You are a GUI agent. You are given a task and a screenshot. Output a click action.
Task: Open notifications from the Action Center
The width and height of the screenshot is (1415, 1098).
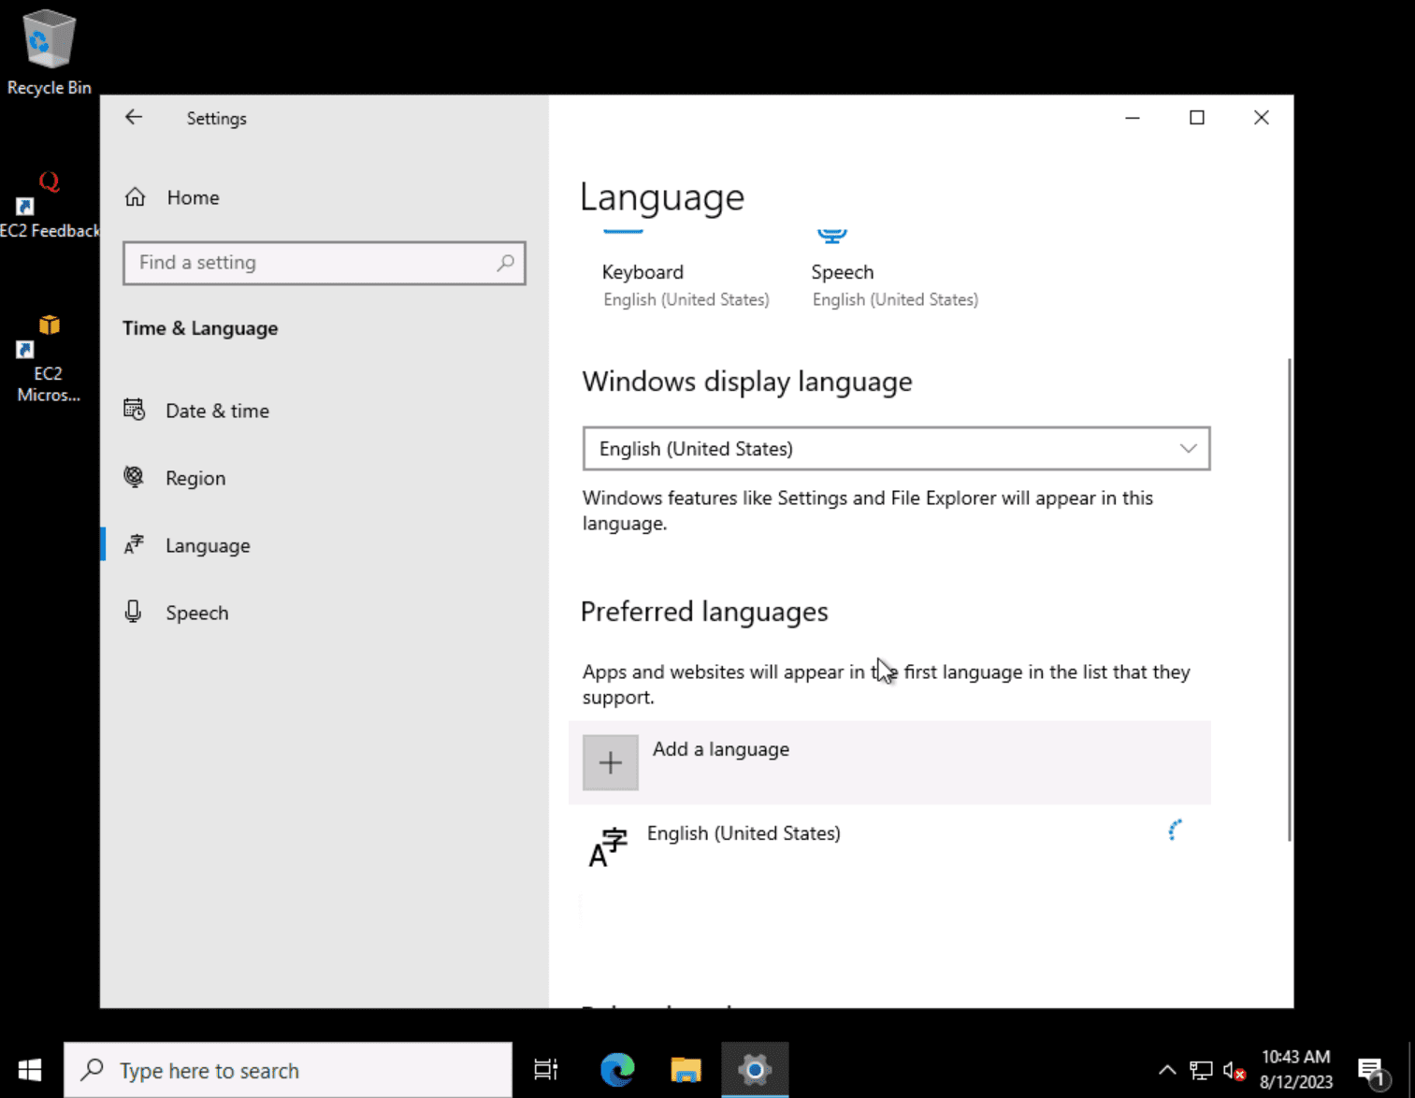[x=1373, y=1069]
